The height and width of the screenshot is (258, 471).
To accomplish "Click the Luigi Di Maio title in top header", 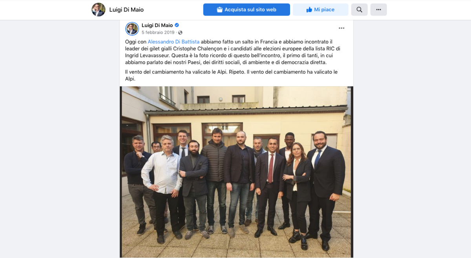I will pyautogui.click(x=126, y=10).
